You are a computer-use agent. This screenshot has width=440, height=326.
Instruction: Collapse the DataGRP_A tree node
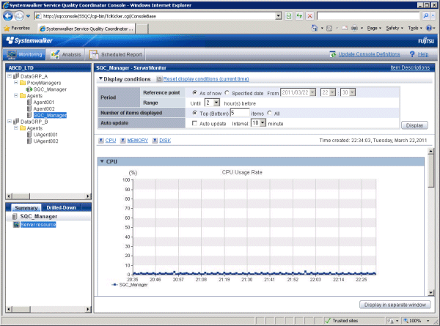click(10, 76)
